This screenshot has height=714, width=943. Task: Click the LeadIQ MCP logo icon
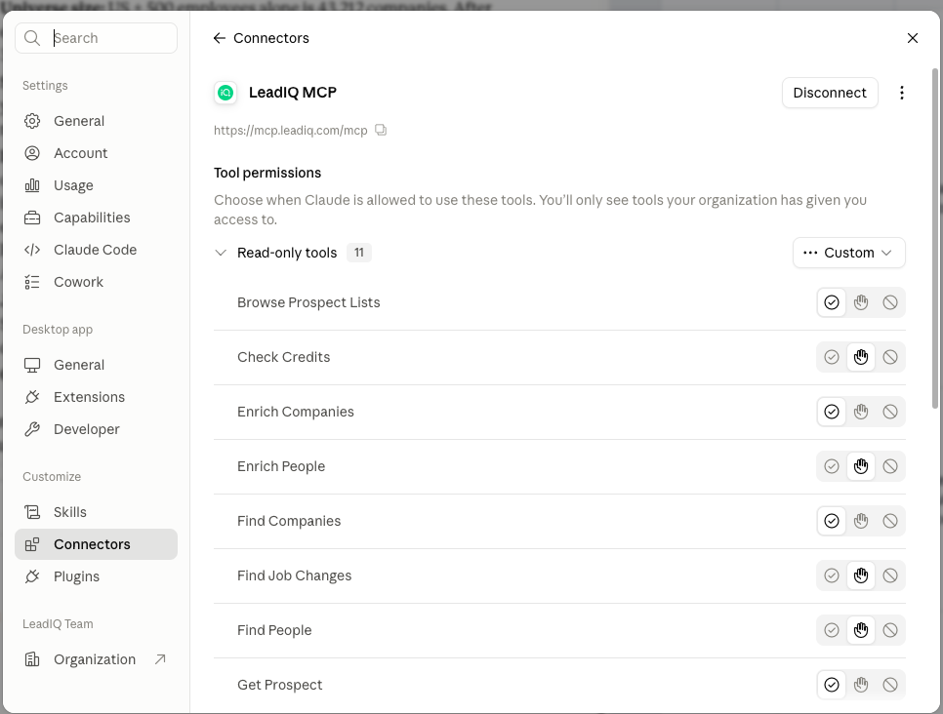(x=225, y=93)
